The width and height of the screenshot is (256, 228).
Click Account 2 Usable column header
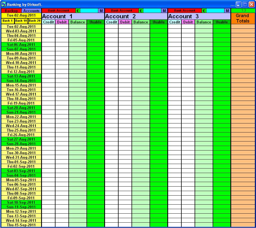tap(159, 22)
